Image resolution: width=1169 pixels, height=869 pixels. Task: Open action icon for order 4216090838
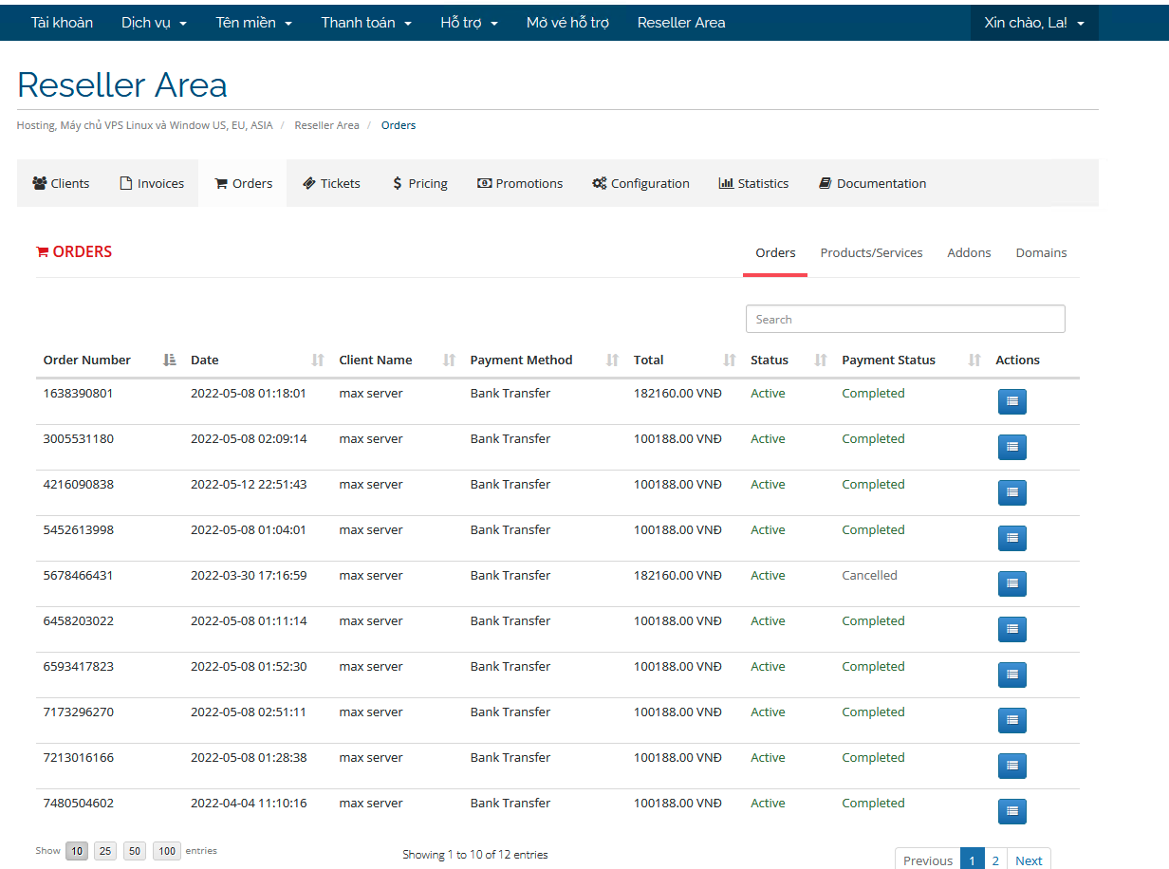click(1011, 492)
